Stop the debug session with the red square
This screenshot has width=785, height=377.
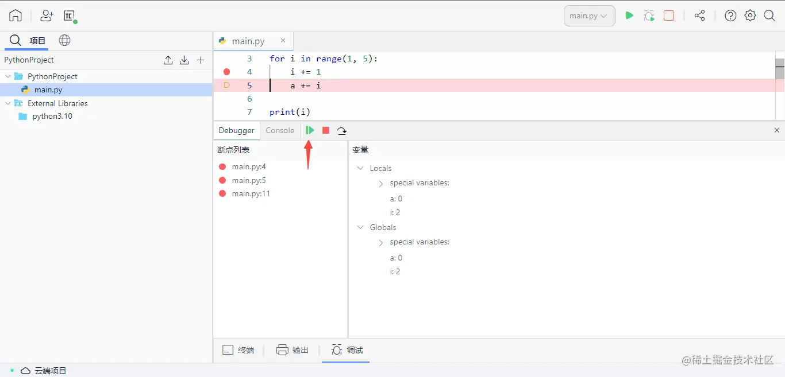(x=326, y=130)
